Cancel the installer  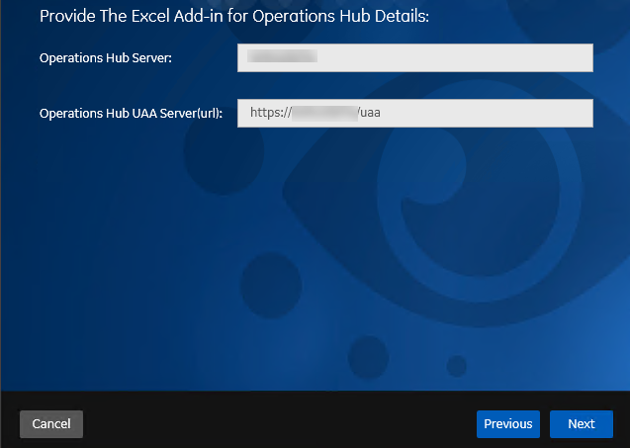(51, 424)
